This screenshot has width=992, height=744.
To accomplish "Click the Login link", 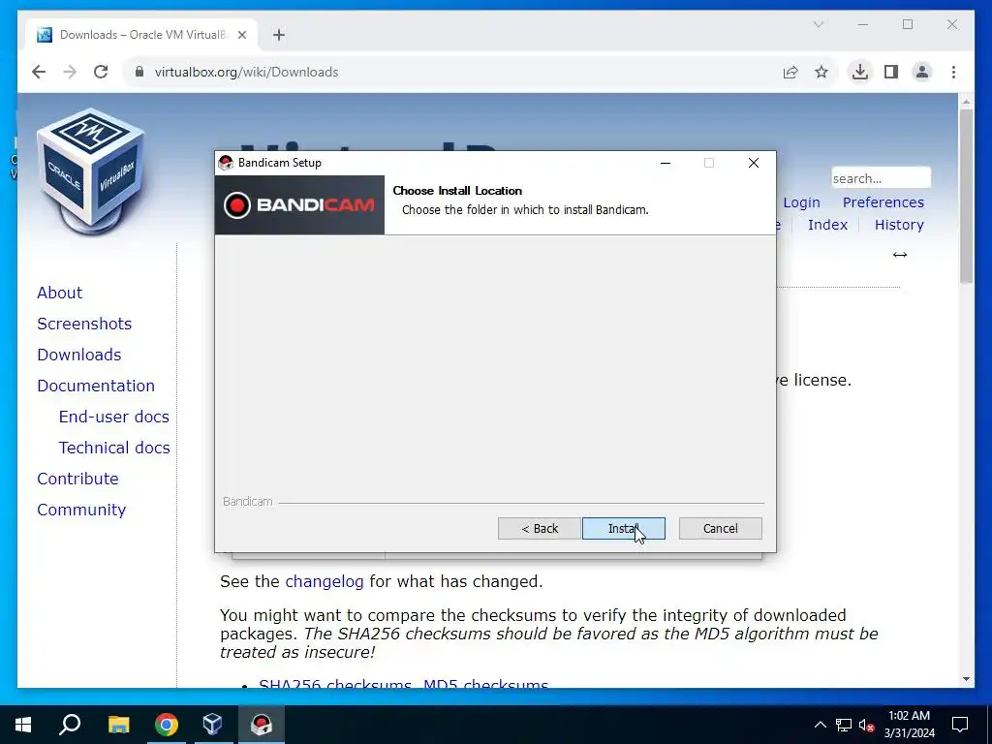I will click(x=801, y=202).
